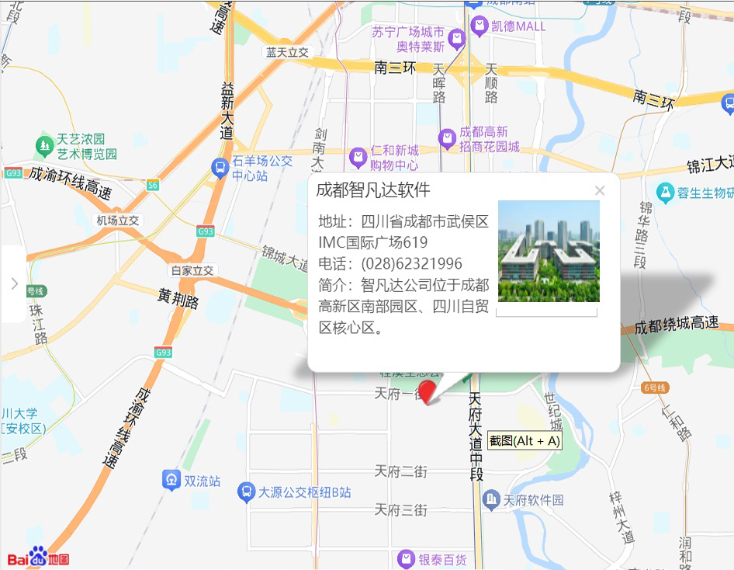Click the 天府二街 street label

[400, 471]
